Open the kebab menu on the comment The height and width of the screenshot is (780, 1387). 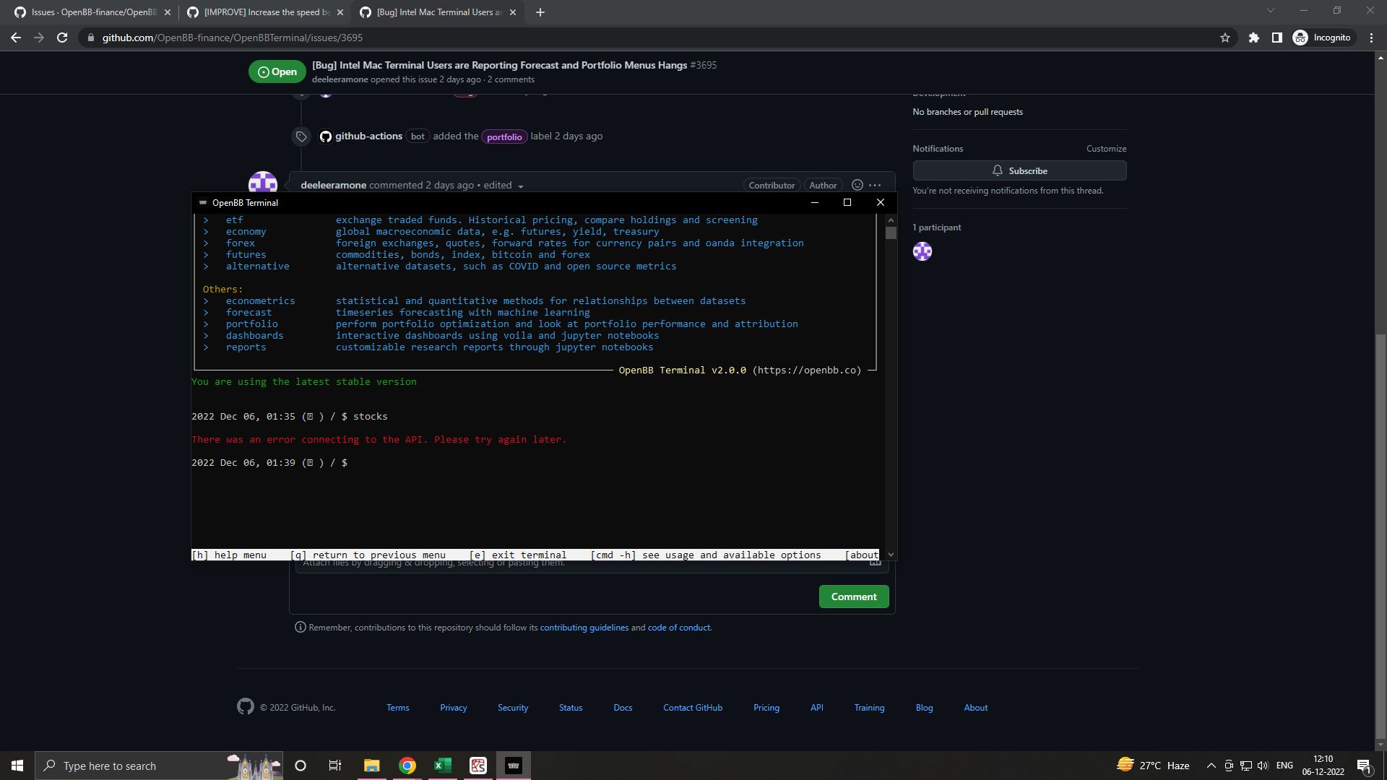click(875, 185)
